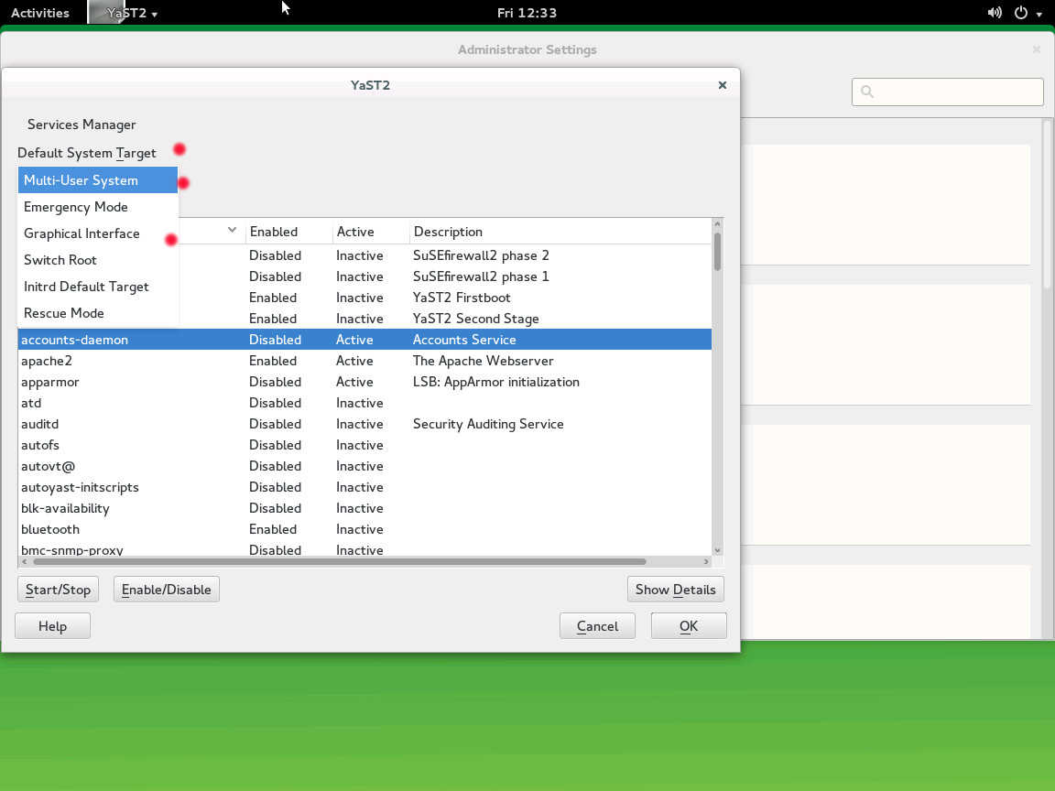Click the horizontal scrollbar of the services list
The height and width of the screenshot is (791, 1055).
[339, 561]
